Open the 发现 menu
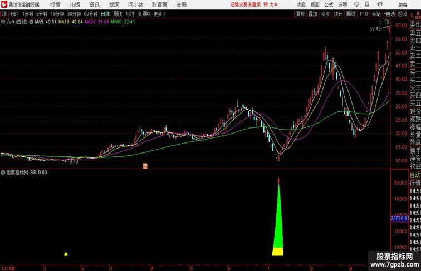421x271 pixels. (x=114, y=4)
